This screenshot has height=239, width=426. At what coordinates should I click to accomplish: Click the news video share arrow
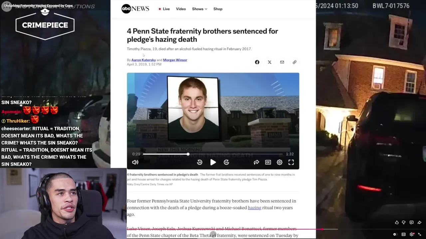tap(256, 162)
